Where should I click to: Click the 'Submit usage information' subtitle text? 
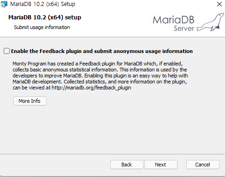[x=42, y=27]
